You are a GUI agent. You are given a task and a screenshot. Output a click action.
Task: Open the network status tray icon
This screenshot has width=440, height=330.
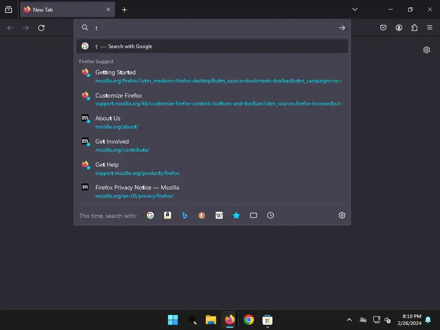pyautogui.click(x=376, y=320)
